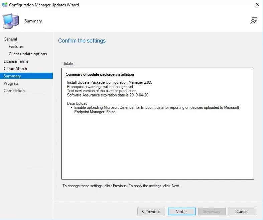263x220 pixels.
Task: Select the License Terms step
Action: tap(16, 61)
